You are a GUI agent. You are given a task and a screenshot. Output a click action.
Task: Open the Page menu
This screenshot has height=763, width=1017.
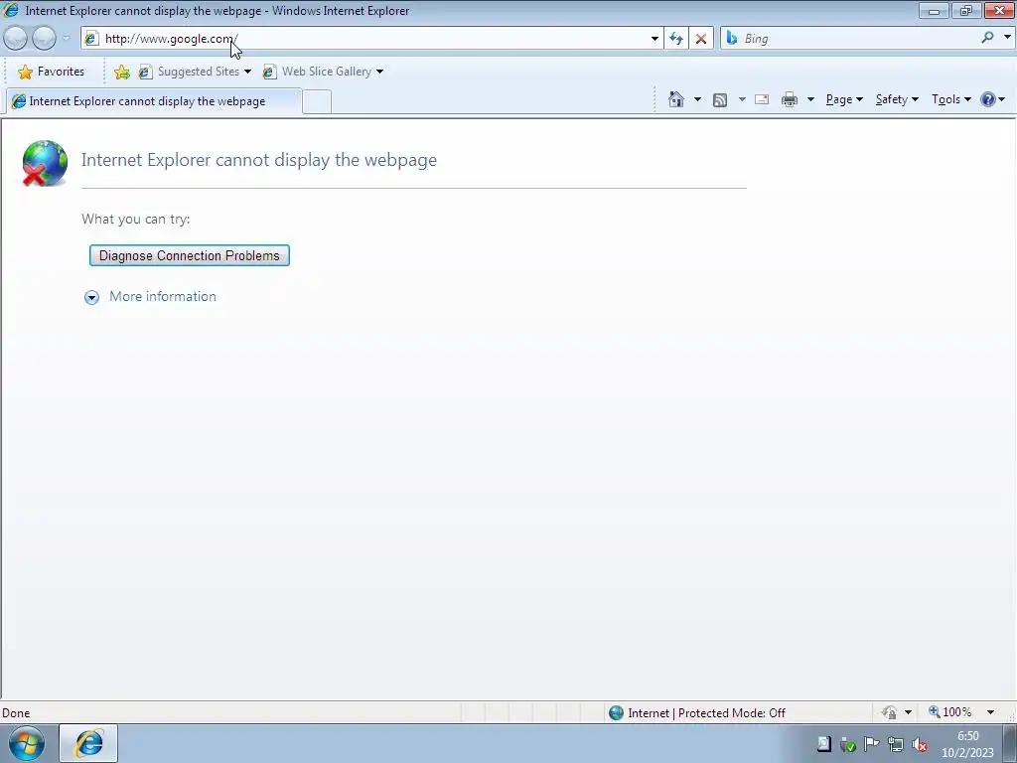click(x=844, y=99)
